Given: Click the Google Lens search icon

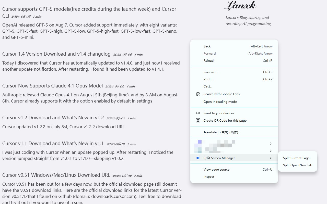Looking at the screenshot, I should pyautogui.click(x=198, y=94).
